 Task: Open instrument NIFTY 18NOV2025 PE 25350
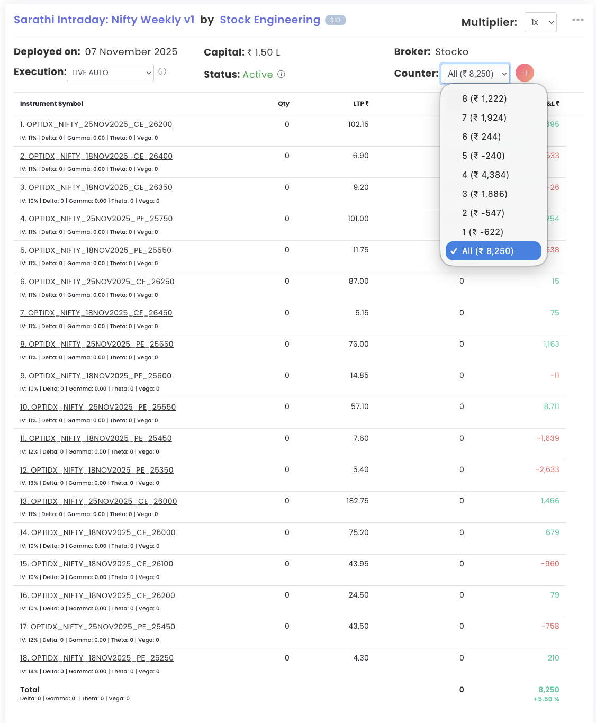(x=97, y=470)
